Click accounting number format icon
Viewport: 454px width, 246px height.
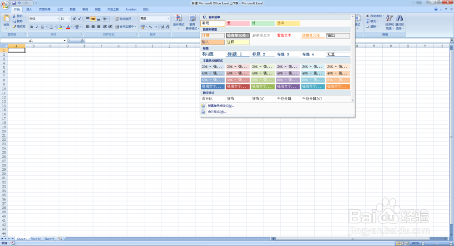(143, 27)
